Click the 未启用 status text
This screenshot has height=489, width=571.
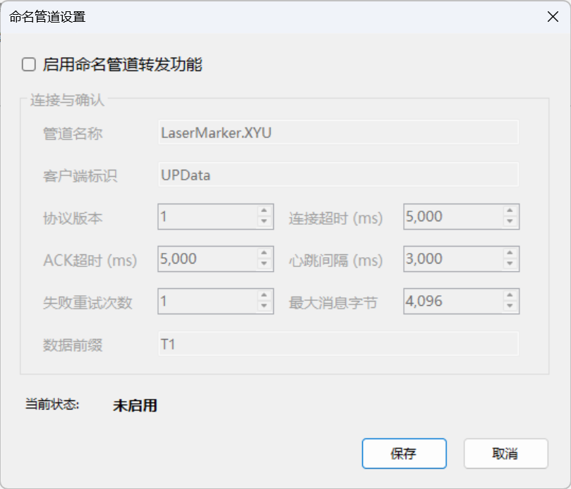pyautogui.click(x=135, y=405)
